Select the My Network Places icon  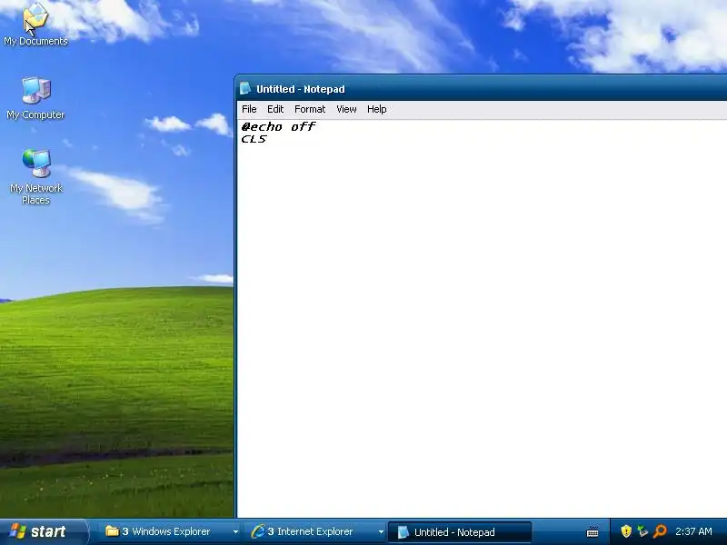pyautogui.click(x=35, y=176)
